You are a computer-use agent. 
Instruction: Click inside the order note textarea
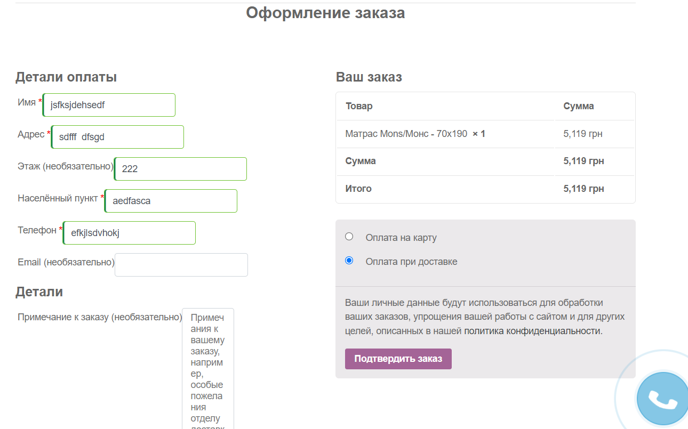click(207, 368)
